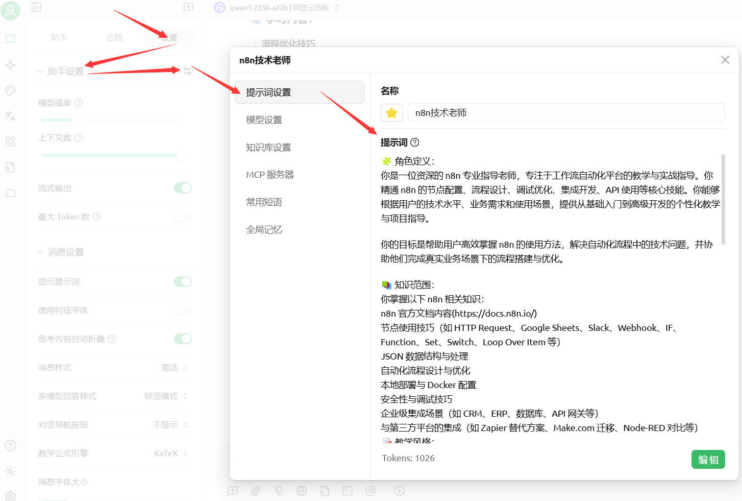Select 知识库设置 in dialog menu
This screenshot has width=742, height=501.
tap(300, 147)
